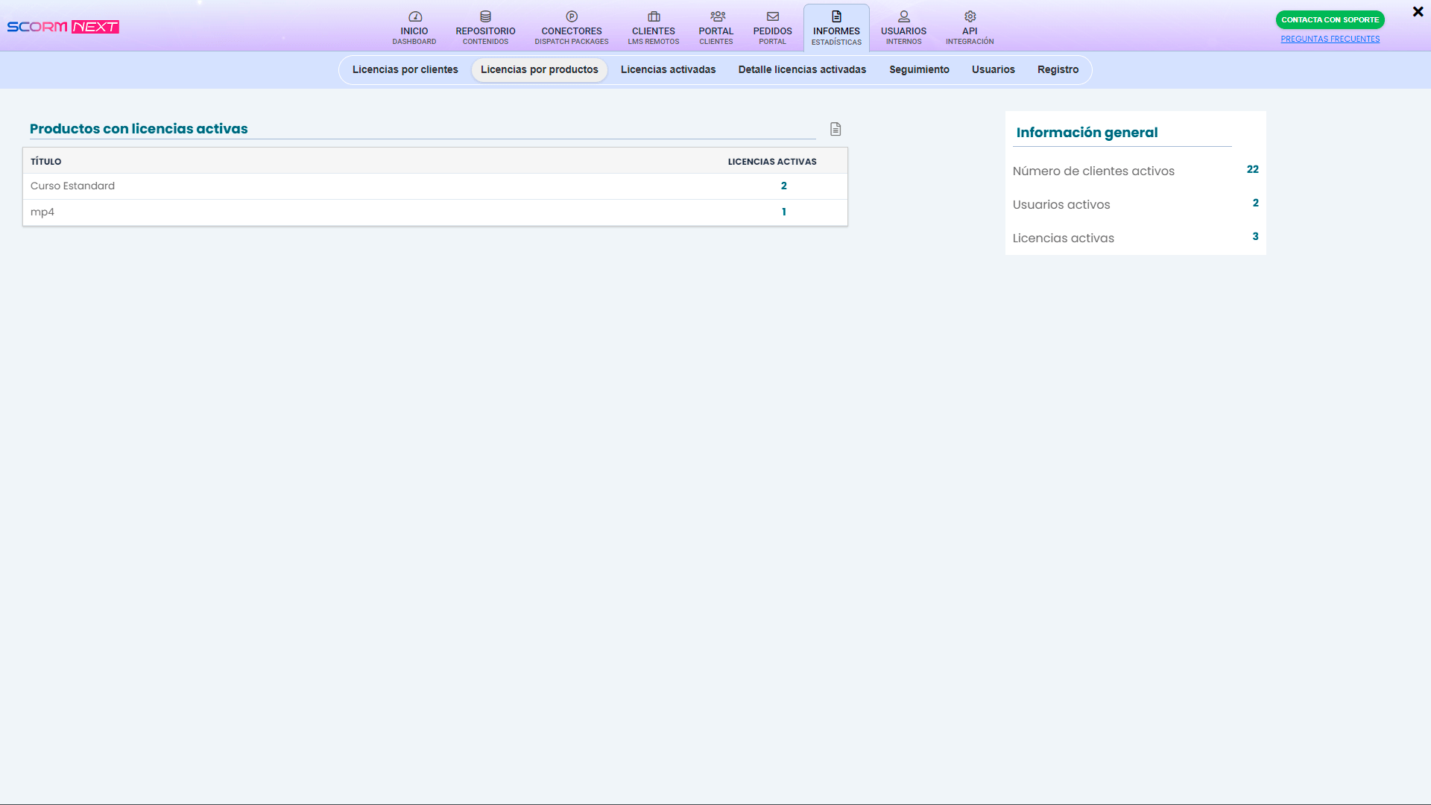Click the Número de clientes activos label
Viewport: 1431px width, 805px height.
click(1093, 171)
